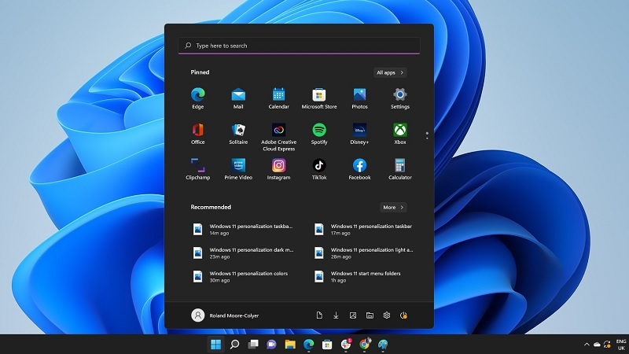
Task: Open File Explorer icon in Start footer
Action: coord(370,315)
